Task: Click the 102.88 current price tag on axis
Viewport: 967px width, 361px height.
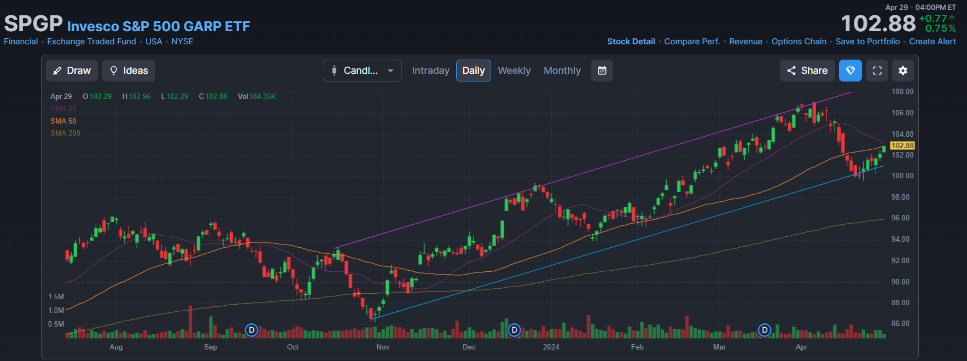Action: [x=902, y=145]
